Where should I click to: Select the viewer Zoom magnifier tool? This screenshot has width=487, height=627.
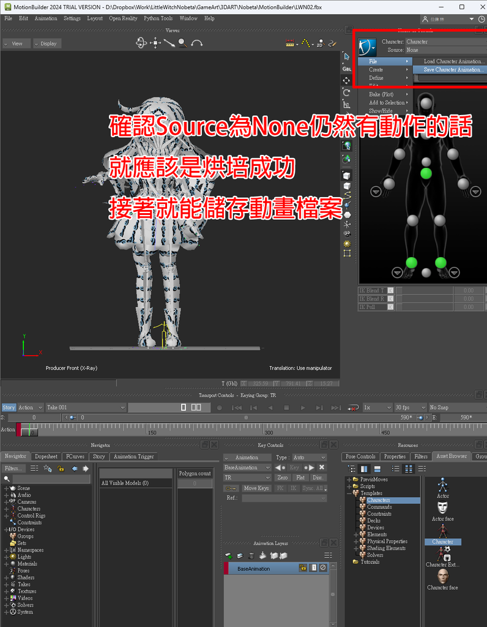pyautogui.click(x=183, y=43)
